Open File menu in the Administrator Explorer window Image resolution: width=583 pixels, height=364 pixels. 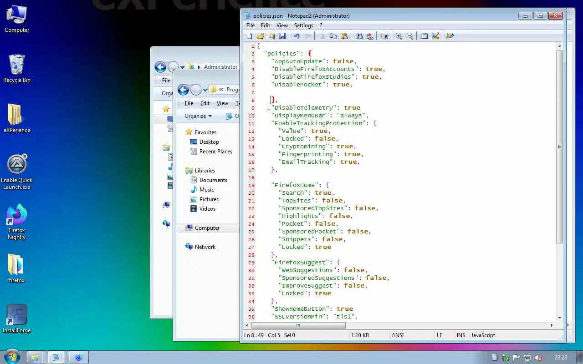pyautogui.click(x=166, y=81)
